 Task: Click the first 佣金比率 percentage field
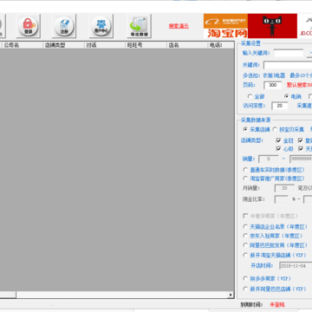coord(281,199)
